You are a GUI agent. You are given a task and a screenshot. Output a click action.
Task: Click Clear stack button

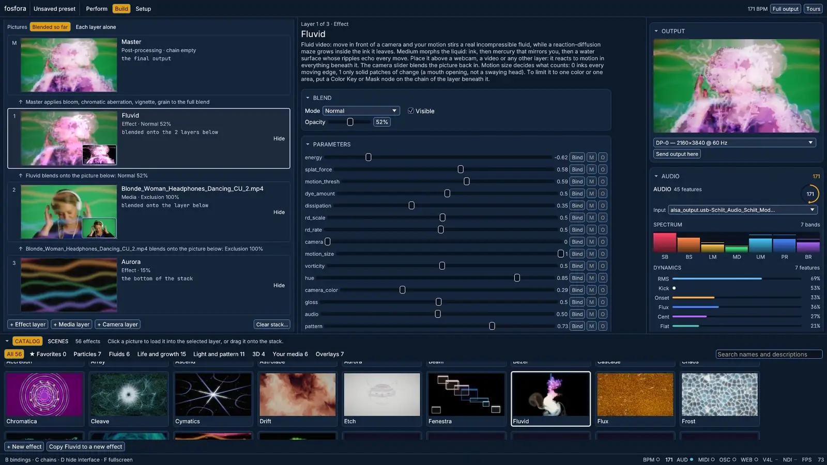(x=272, y=324)
